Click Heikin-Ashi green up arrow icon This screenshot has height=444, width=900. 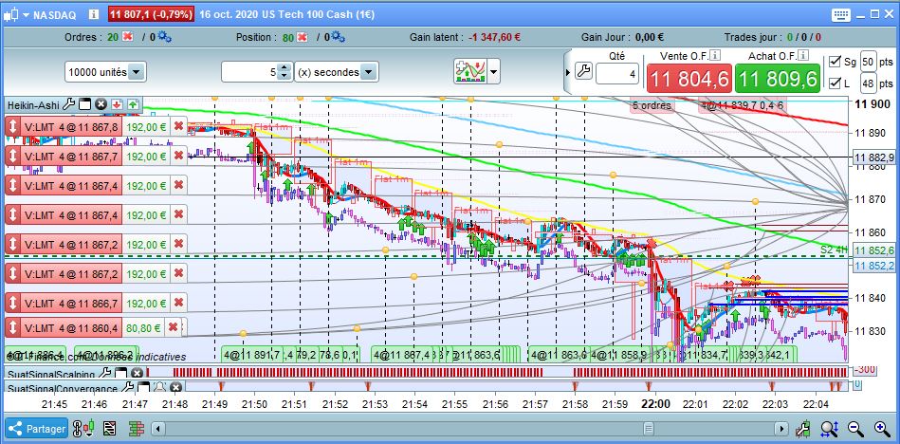pyautogui.click(x=133, y=104)
